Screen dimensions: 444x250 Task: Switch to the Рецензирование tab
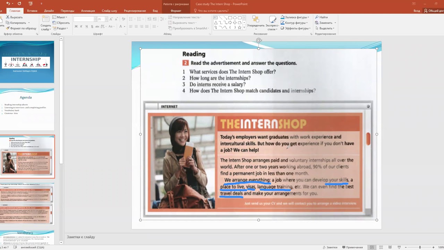(x=135, y=11)
